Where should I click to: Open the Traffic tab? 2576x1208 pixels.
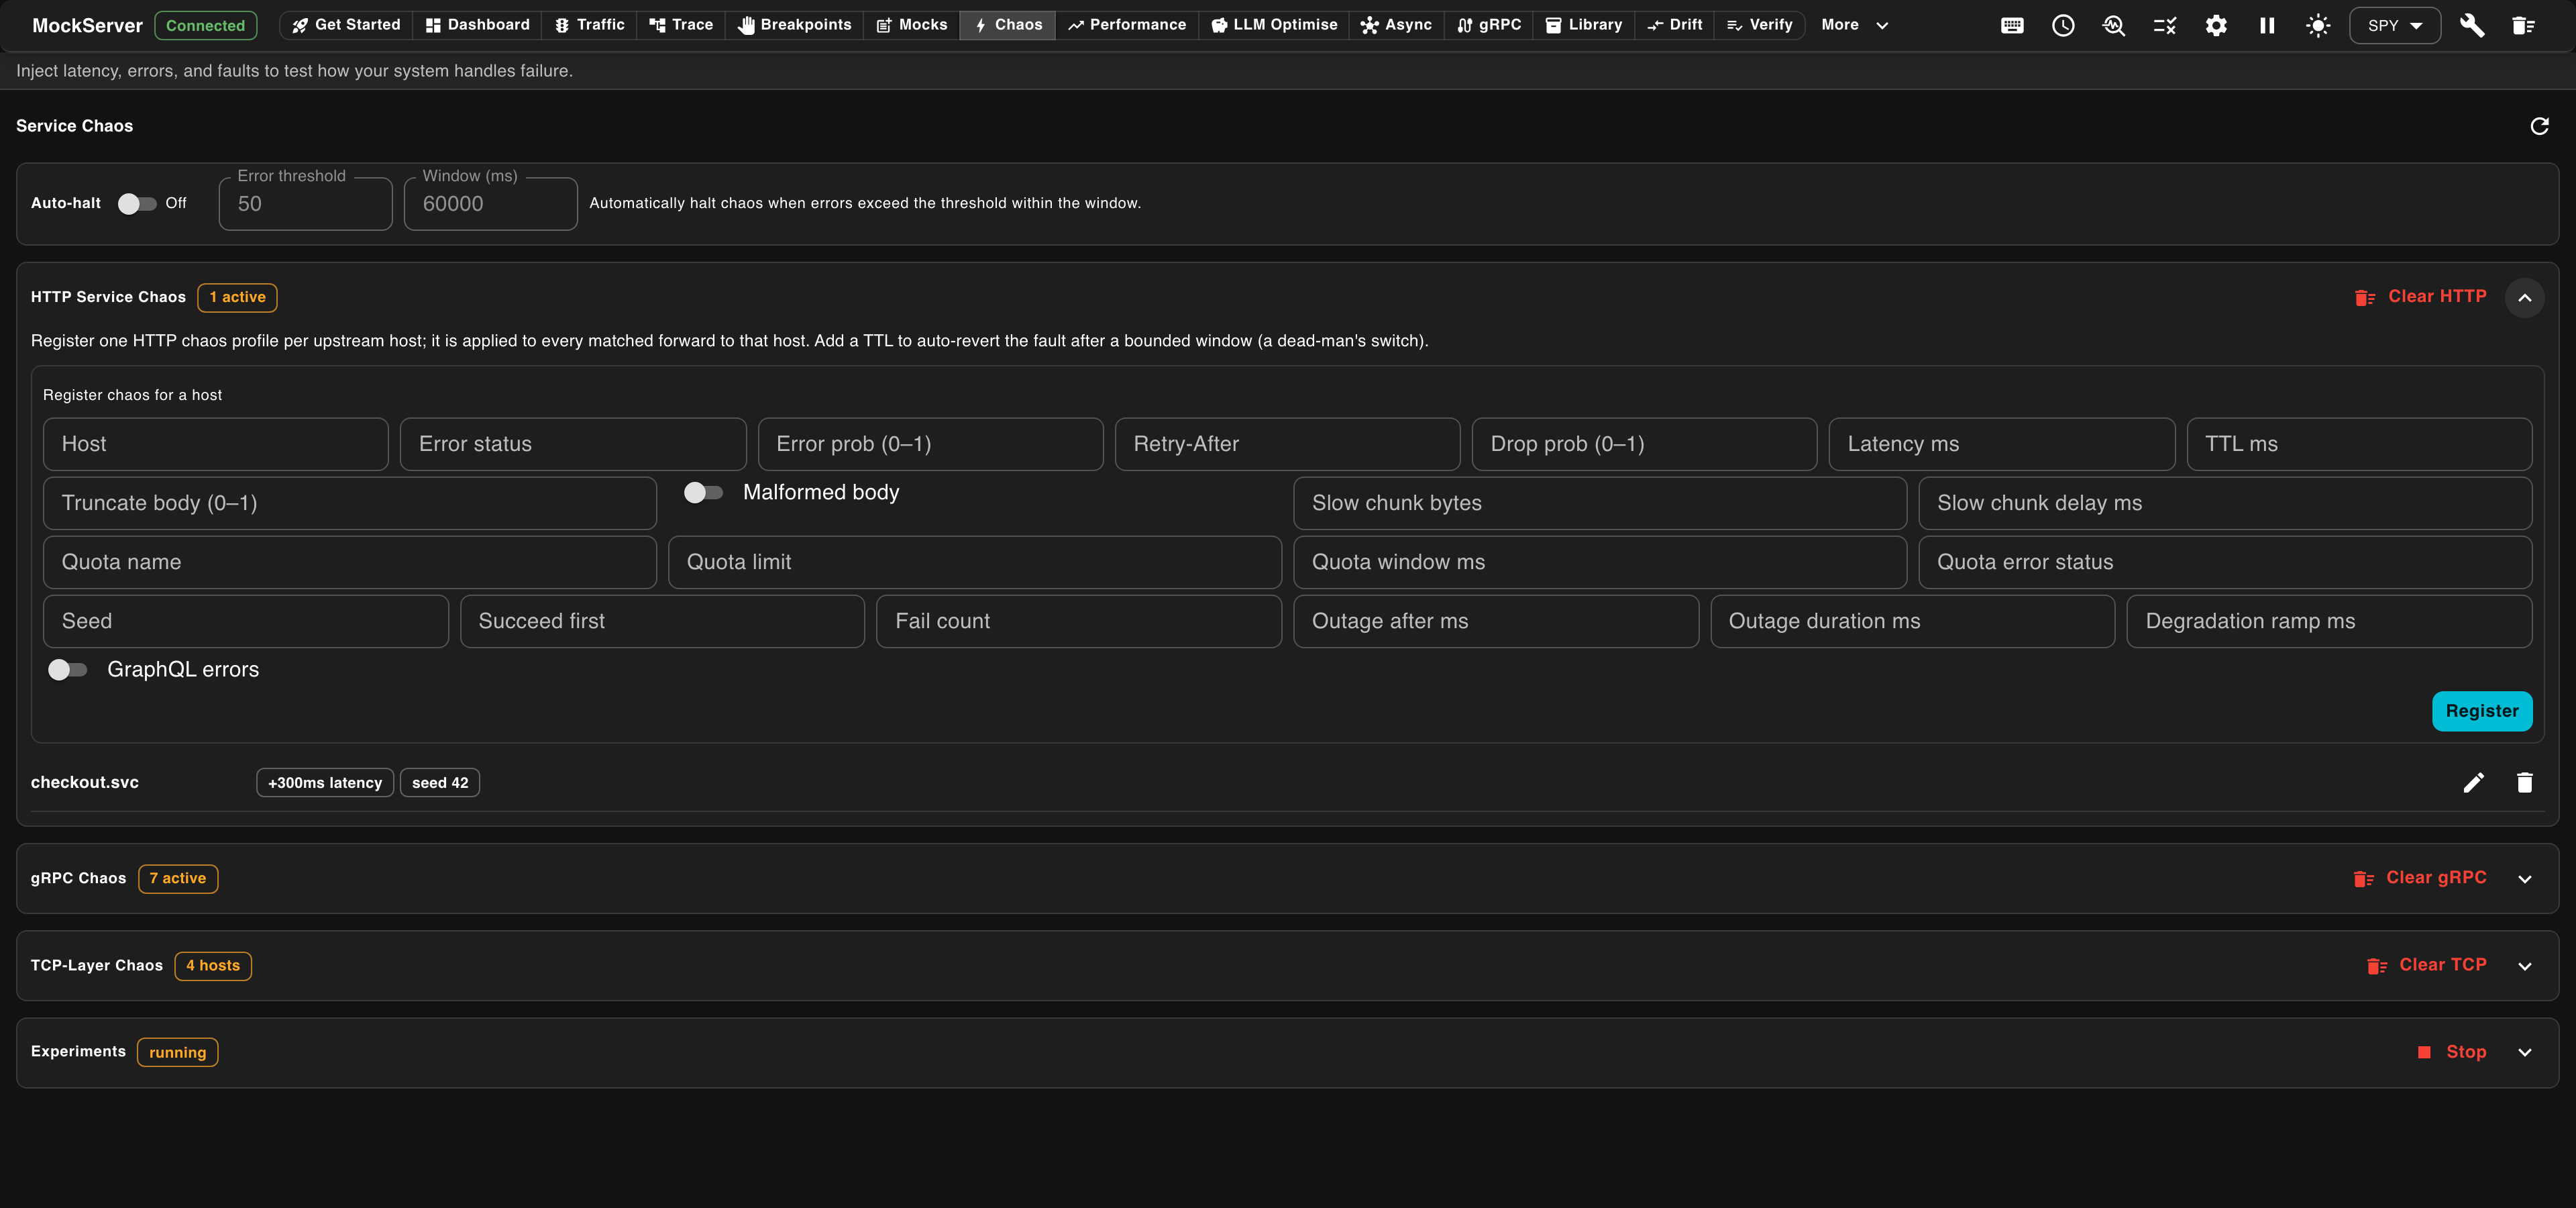[x=590, y=25]
